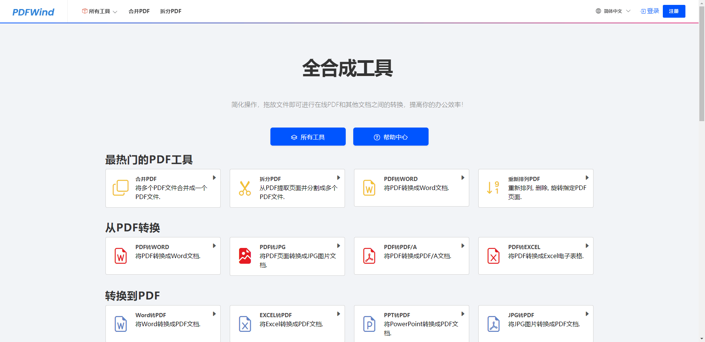Image resolution: width=705 pixels, height=342 pixels.
Task: Select the PDF转JPG image icon
Action: click(x=245, y=256)
